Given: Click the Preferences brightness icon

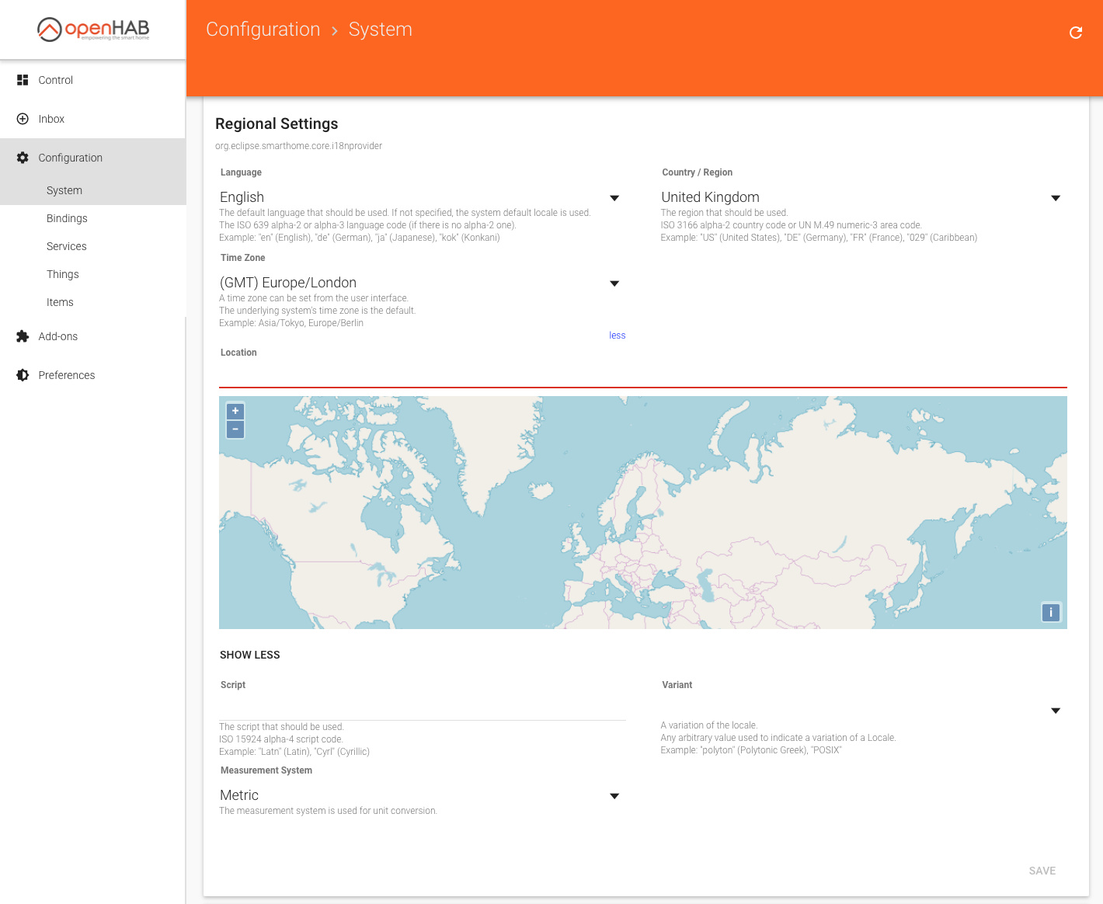Looking at the screenshot, I should tap(23, 375).
